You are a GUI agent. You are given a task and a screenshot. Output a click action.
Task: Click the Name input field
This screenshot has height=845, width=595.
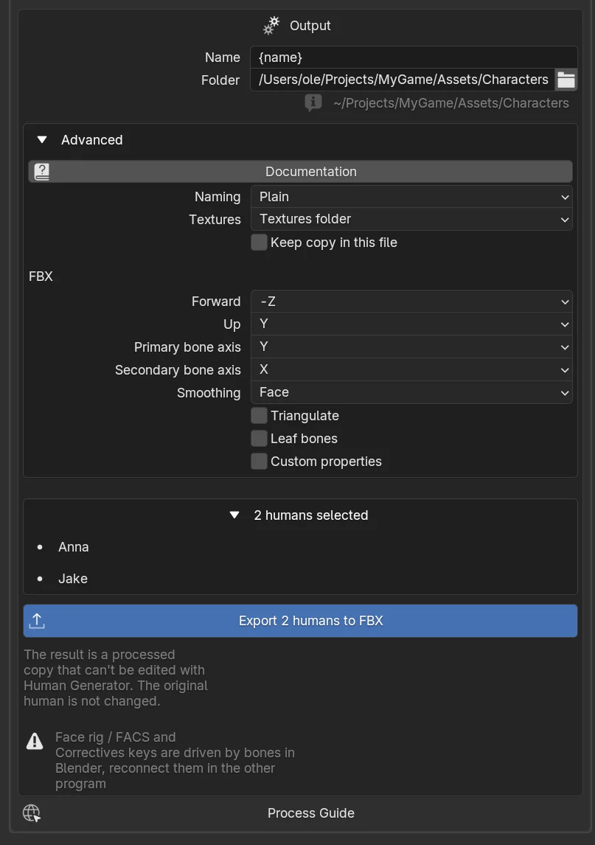[414, 57]
